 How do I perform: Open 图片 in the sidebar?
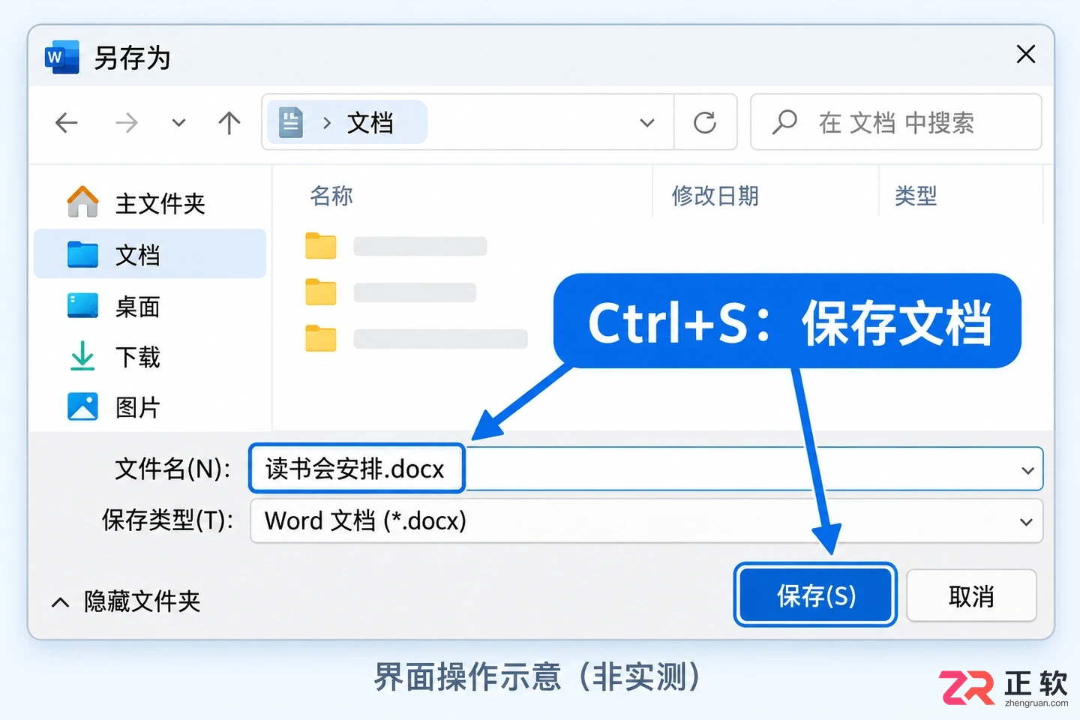click(150, 407)
